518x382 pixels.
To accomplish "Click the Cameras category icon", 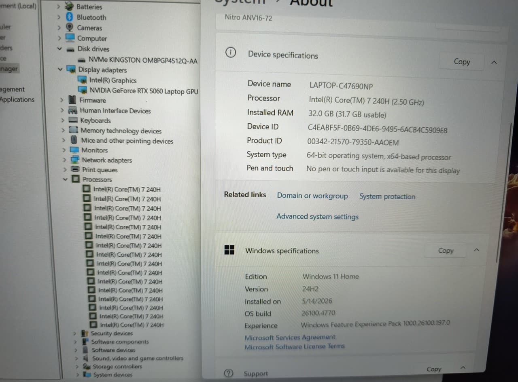I will coord(70,28).
